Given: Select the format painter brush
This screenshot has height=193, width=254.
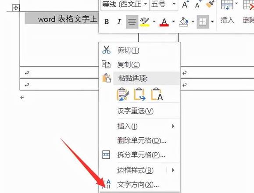Looking at the screenshot, I should pos(210,4).
